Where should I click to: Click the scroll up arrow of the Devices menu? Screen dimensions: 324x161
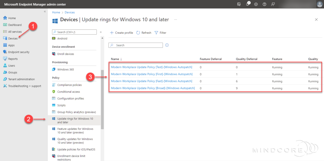pos(102,38)
